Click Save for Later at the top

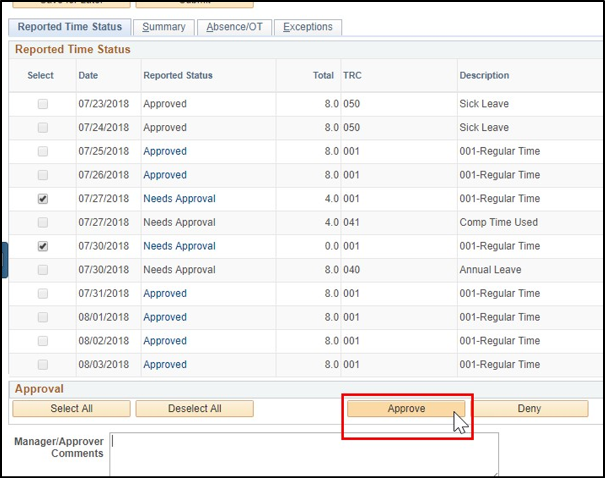[x=70, y=3]
